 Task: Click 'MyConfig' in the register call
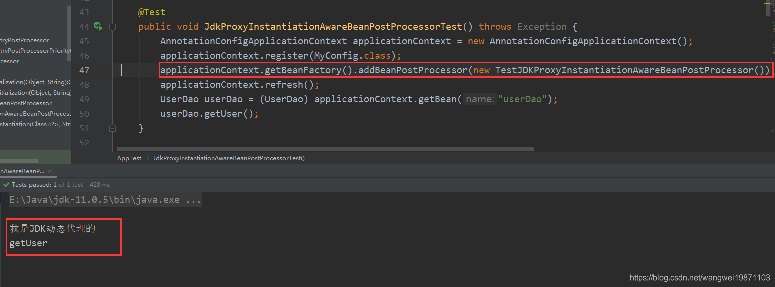(336, 56)
